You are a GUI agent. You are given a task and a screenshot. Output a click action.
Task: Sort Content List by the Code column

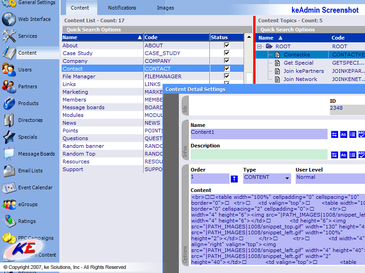[177, 37]
